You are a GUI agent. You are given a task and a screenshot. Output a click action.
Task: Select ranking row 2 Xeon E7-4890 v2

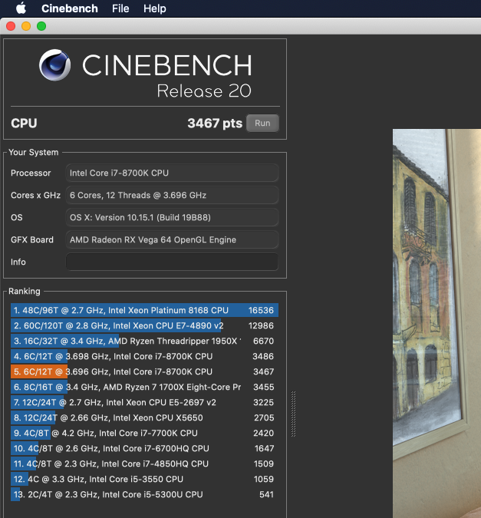[144, 325]
